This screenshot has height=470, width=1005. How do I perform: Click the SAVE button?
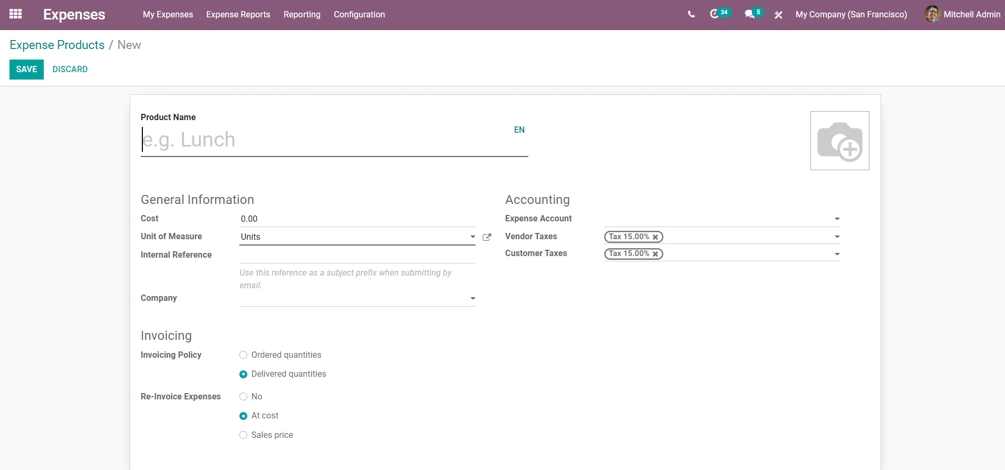[x=26, y=70]
